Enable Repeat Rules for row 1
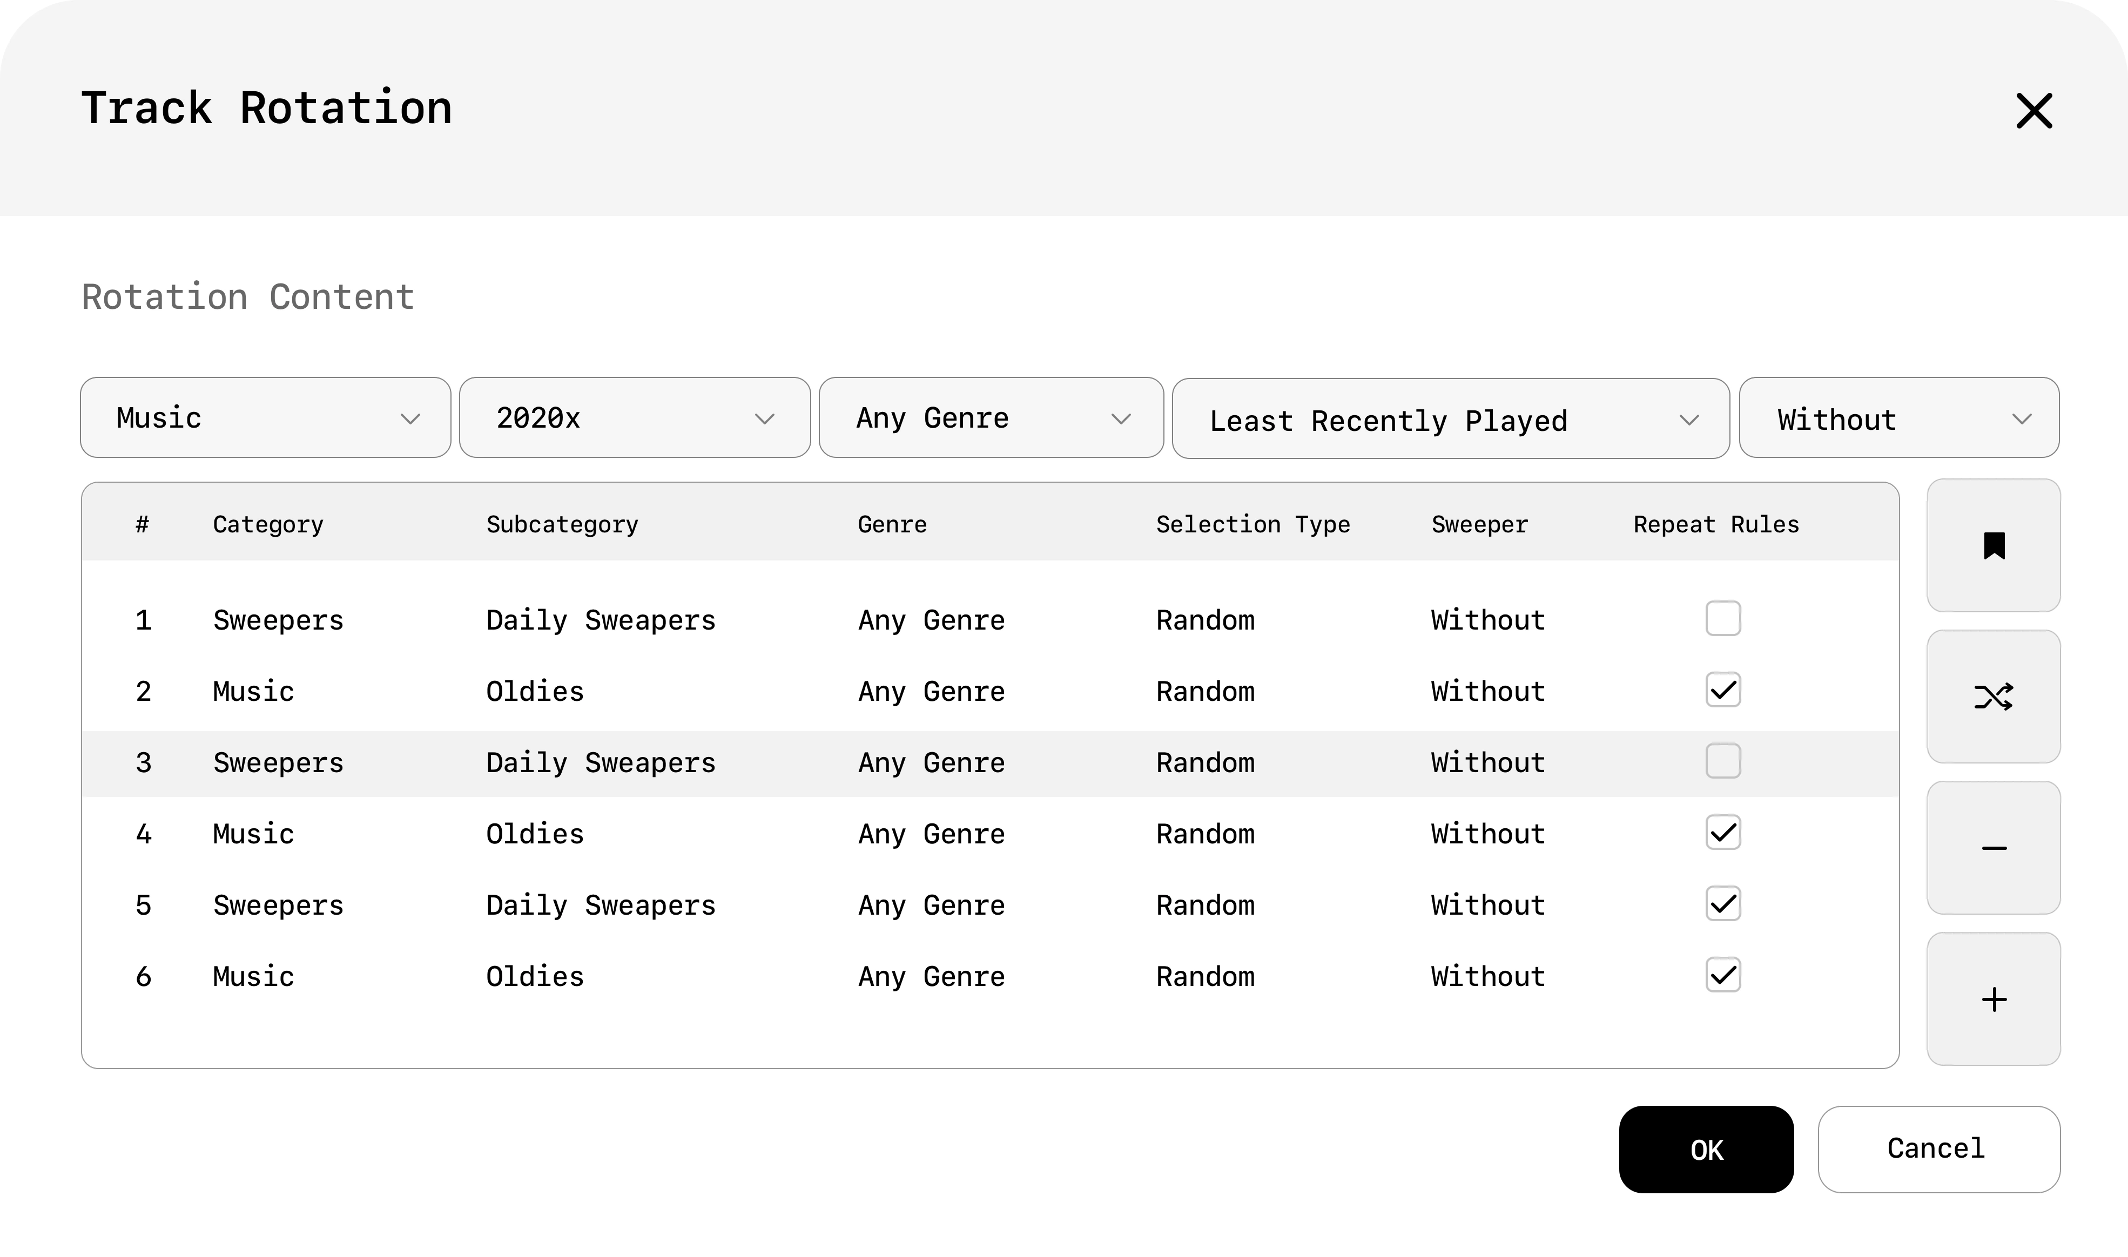The image size is (2128, 1257). [1722, 618]
